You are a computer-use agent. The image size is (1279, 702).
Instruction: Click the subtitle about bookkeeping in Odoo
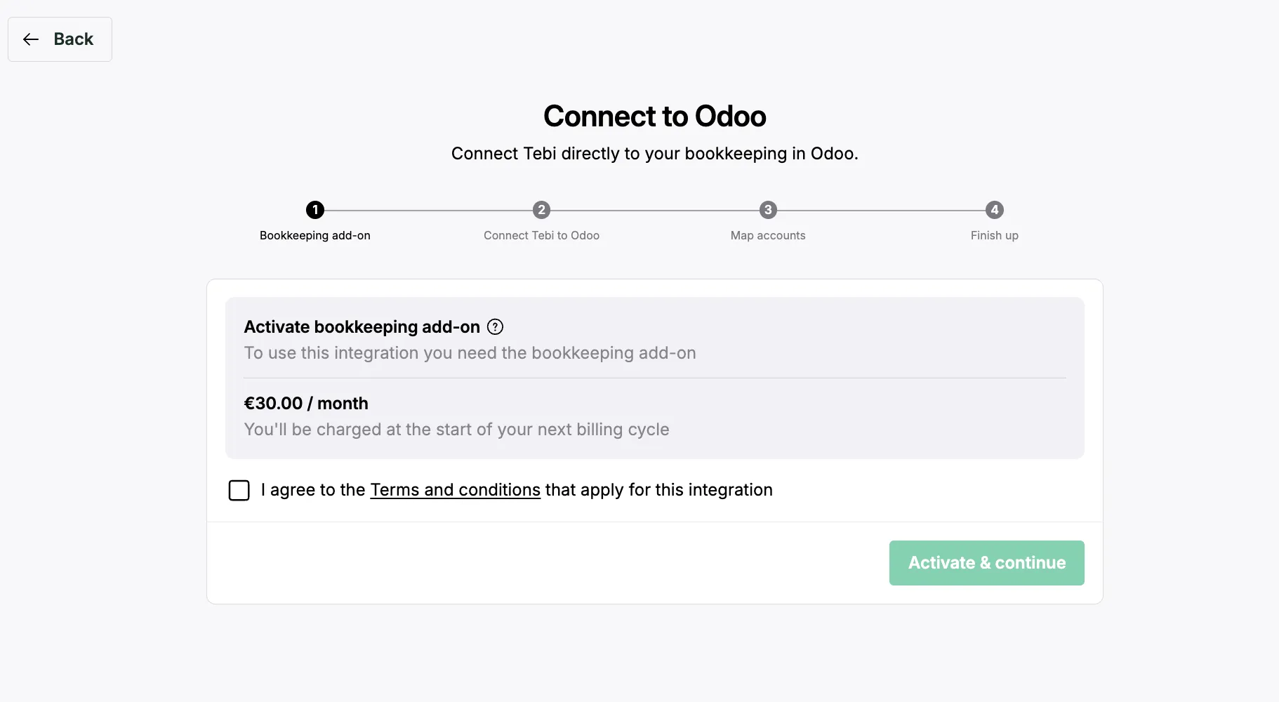654,154
